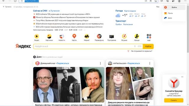Click the browser back arrow
Screen dimensions: 189x106
click(4, 1)
